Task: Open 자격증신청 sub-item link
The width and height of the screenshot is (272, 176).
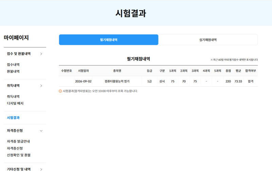Action: tap(15, 148)
